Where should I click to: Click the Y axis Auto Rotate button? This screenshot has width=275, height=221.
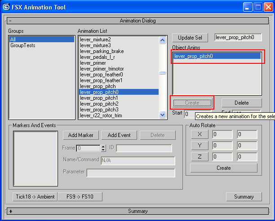(200, 146)
